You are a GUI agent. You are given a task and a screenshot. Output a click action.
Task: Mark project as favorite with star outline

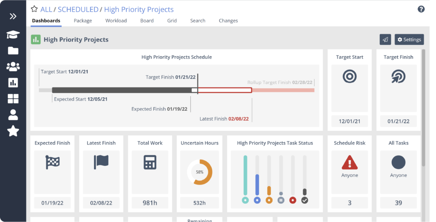[x=34, y=9]
